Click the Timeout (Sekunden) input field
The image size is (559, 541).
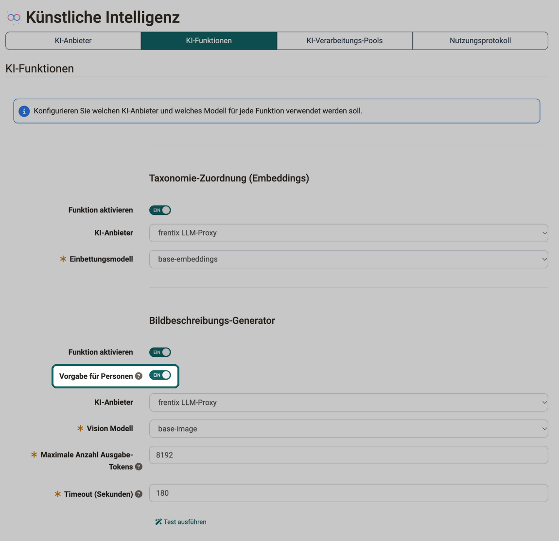(349, 493)
